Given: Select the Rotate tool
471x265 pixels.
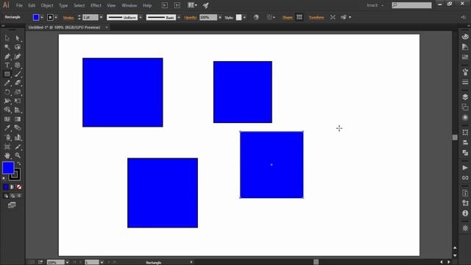Looking at the screenshot, I should (x=7, y=92).
